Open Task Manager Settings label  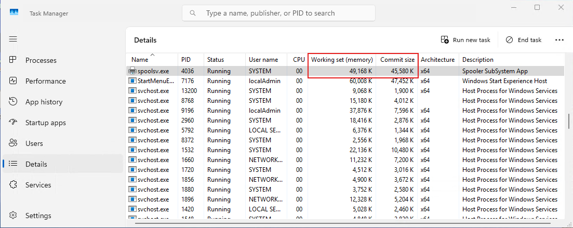38,216
